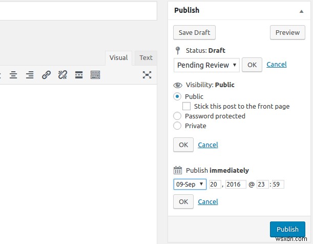
Task: Click the blue Publish button
Action: (x=287, y=229)
